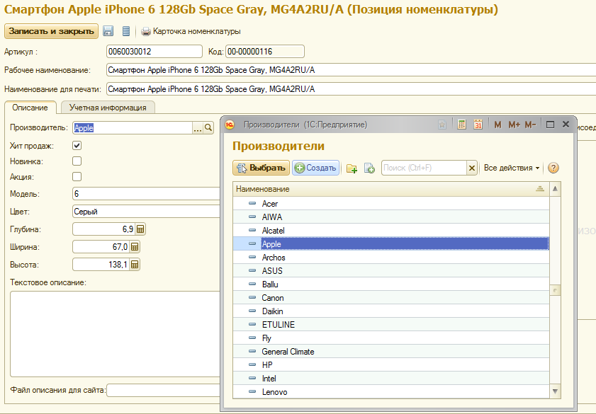Open the Производитель selection ellipsis button
Viewport: 596px width, 414px height.
pyautogui.click(x=198, y=127)
